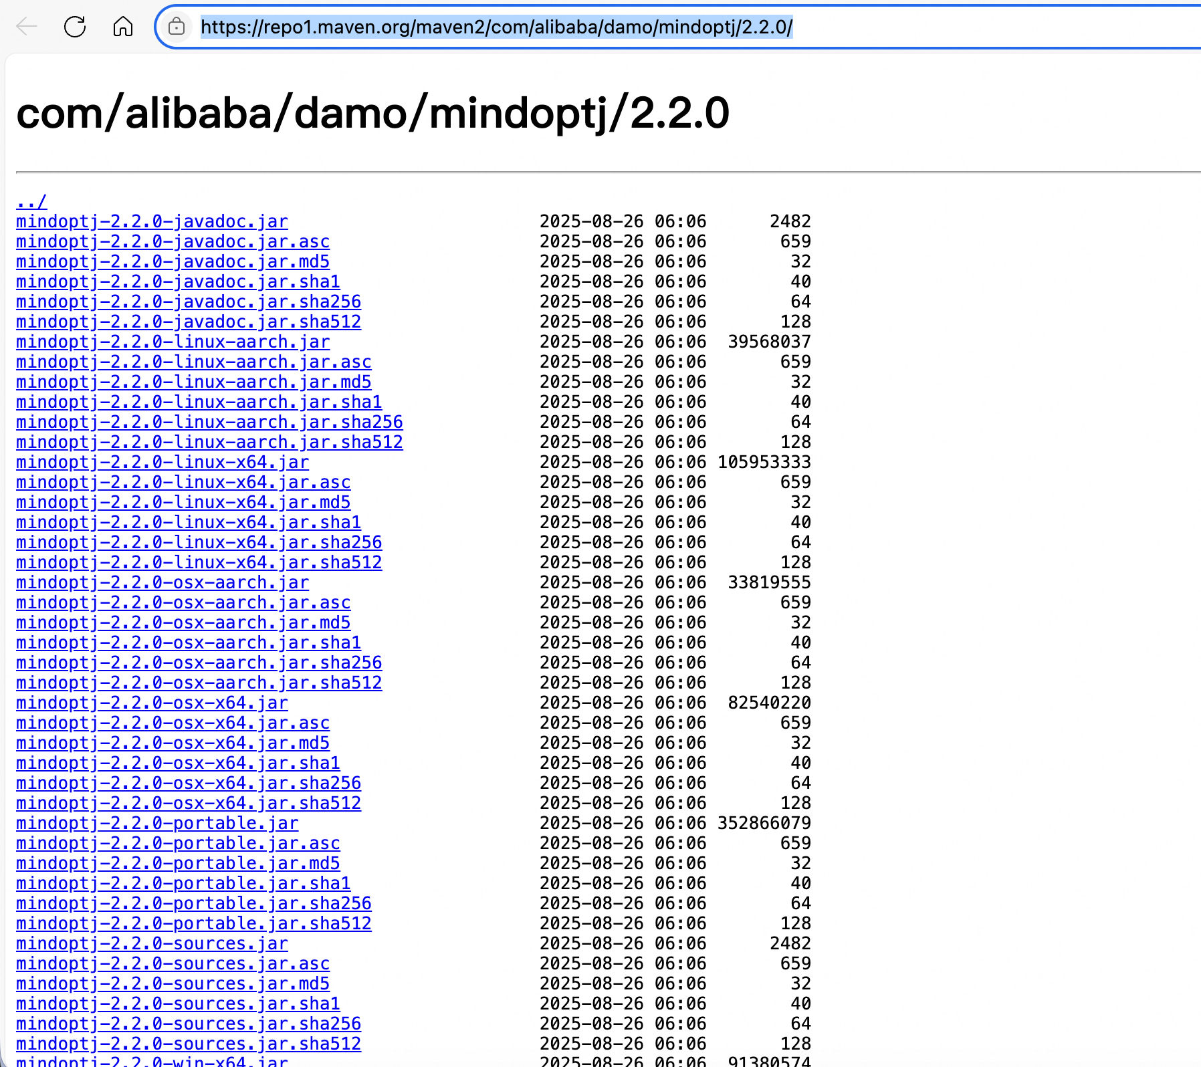
Task: Open mindoptj-2.2.0-osx-aarch.jar.asc
Action: tap(183, 602)
